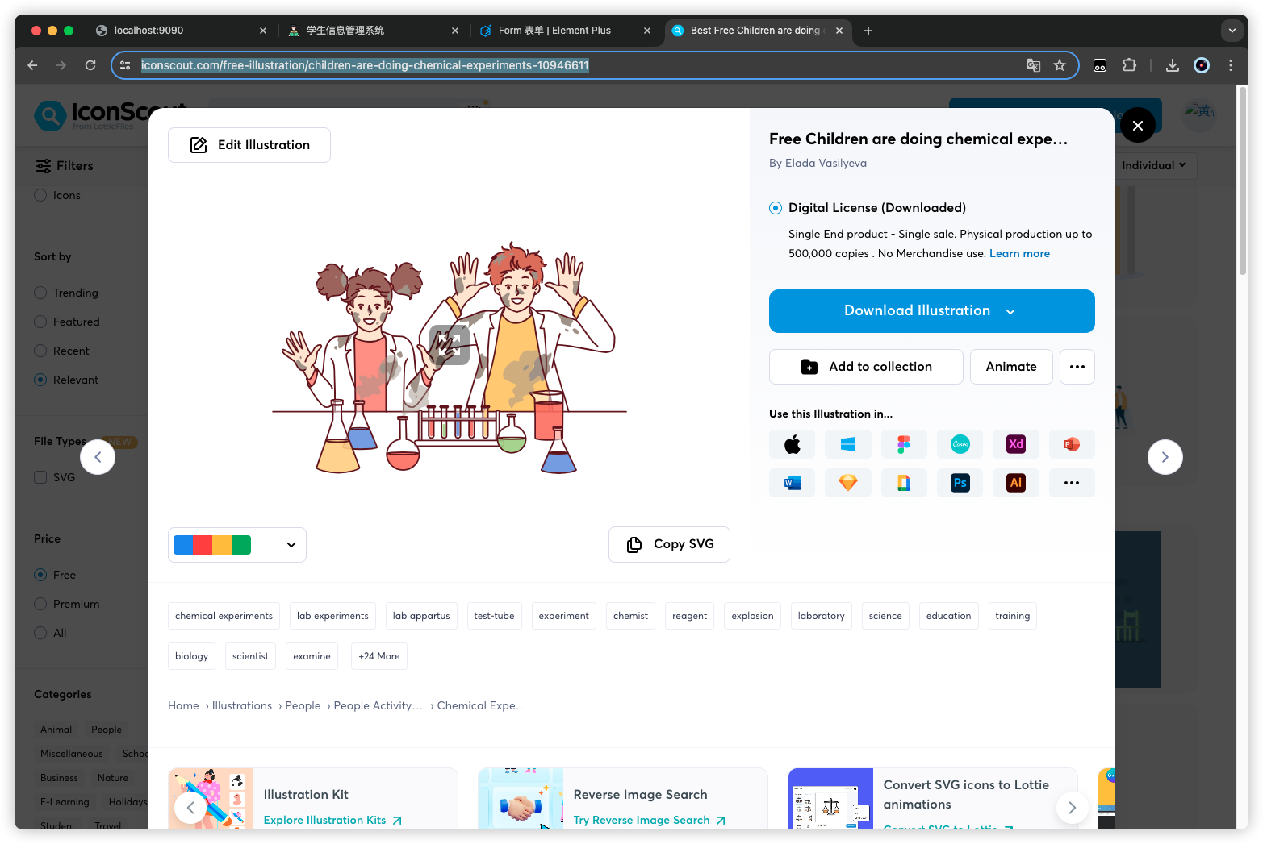Click the blue color swatch in palette
The height and width of the screenshot is (844, 1263).
(x=183, y=545)
